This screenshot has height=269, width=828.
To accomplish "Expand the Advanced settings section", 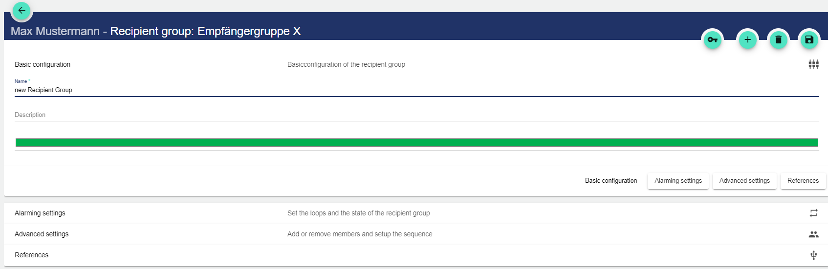I will point(42,234).
